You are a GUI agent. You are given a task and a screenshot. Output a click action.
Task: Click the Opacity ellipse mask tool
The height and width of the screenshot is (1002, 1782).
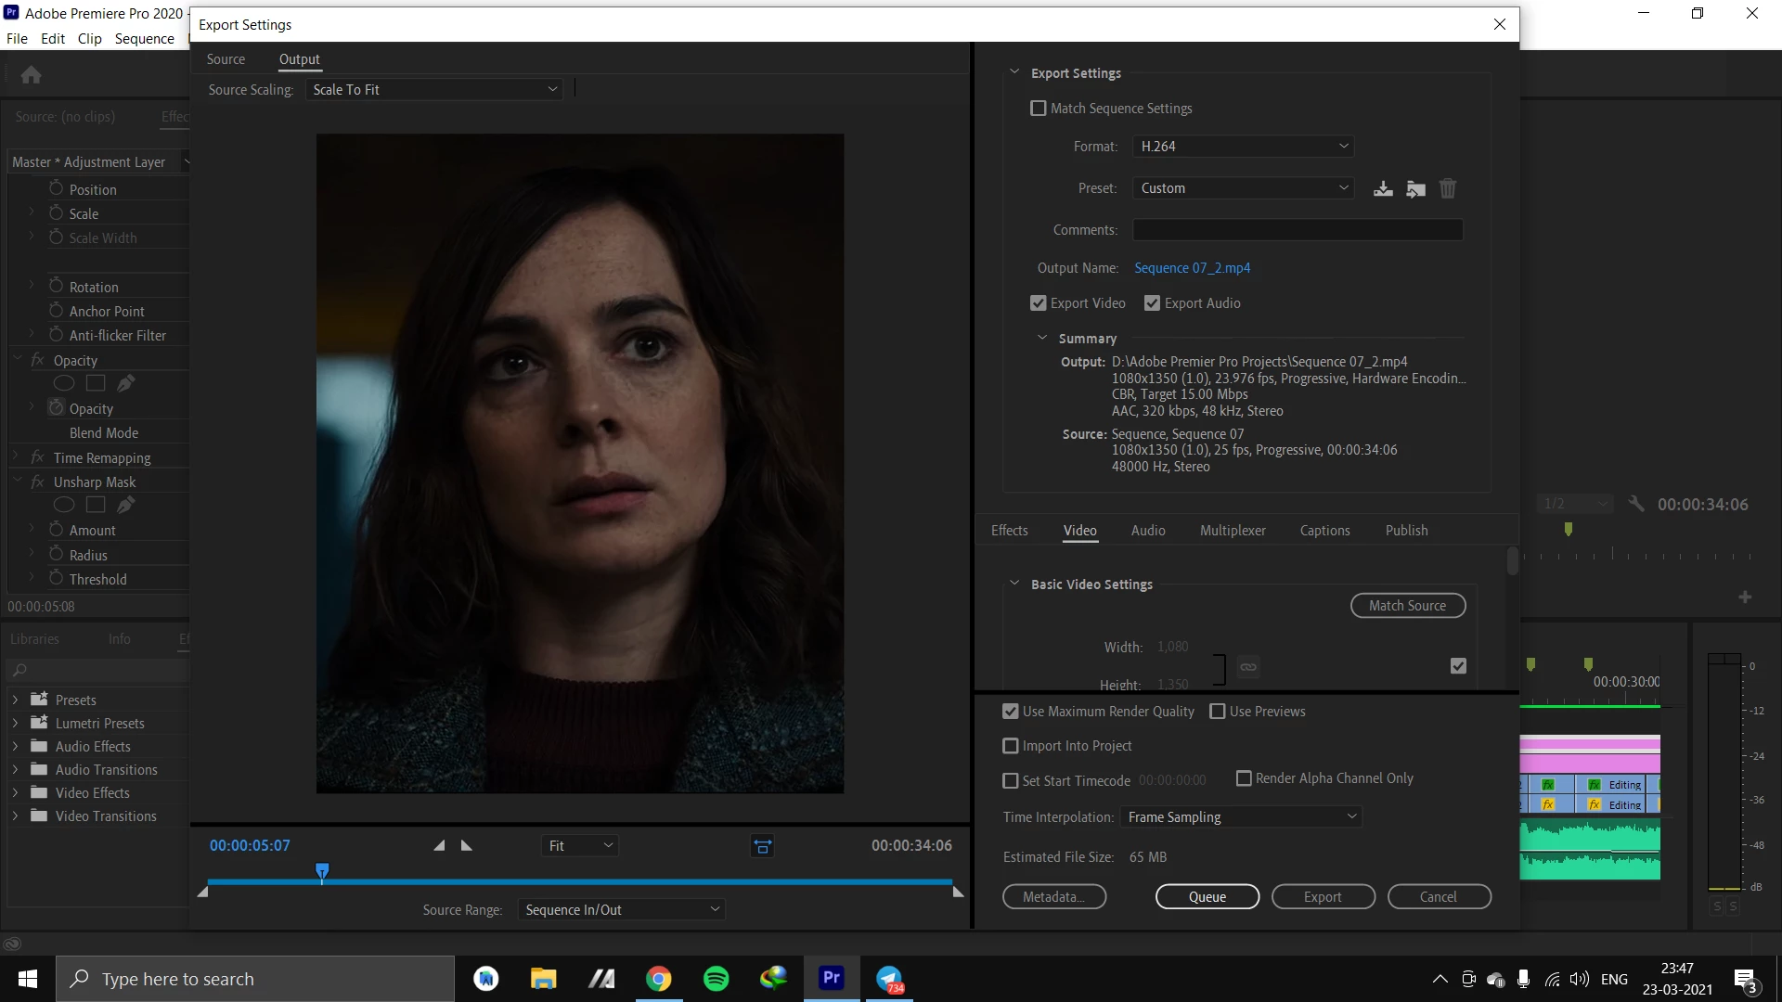point(64,383)
